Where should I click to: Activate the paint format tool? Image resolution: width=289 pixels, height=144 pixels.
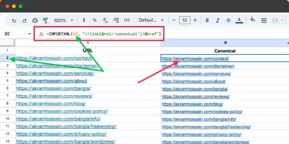point(45,20)
